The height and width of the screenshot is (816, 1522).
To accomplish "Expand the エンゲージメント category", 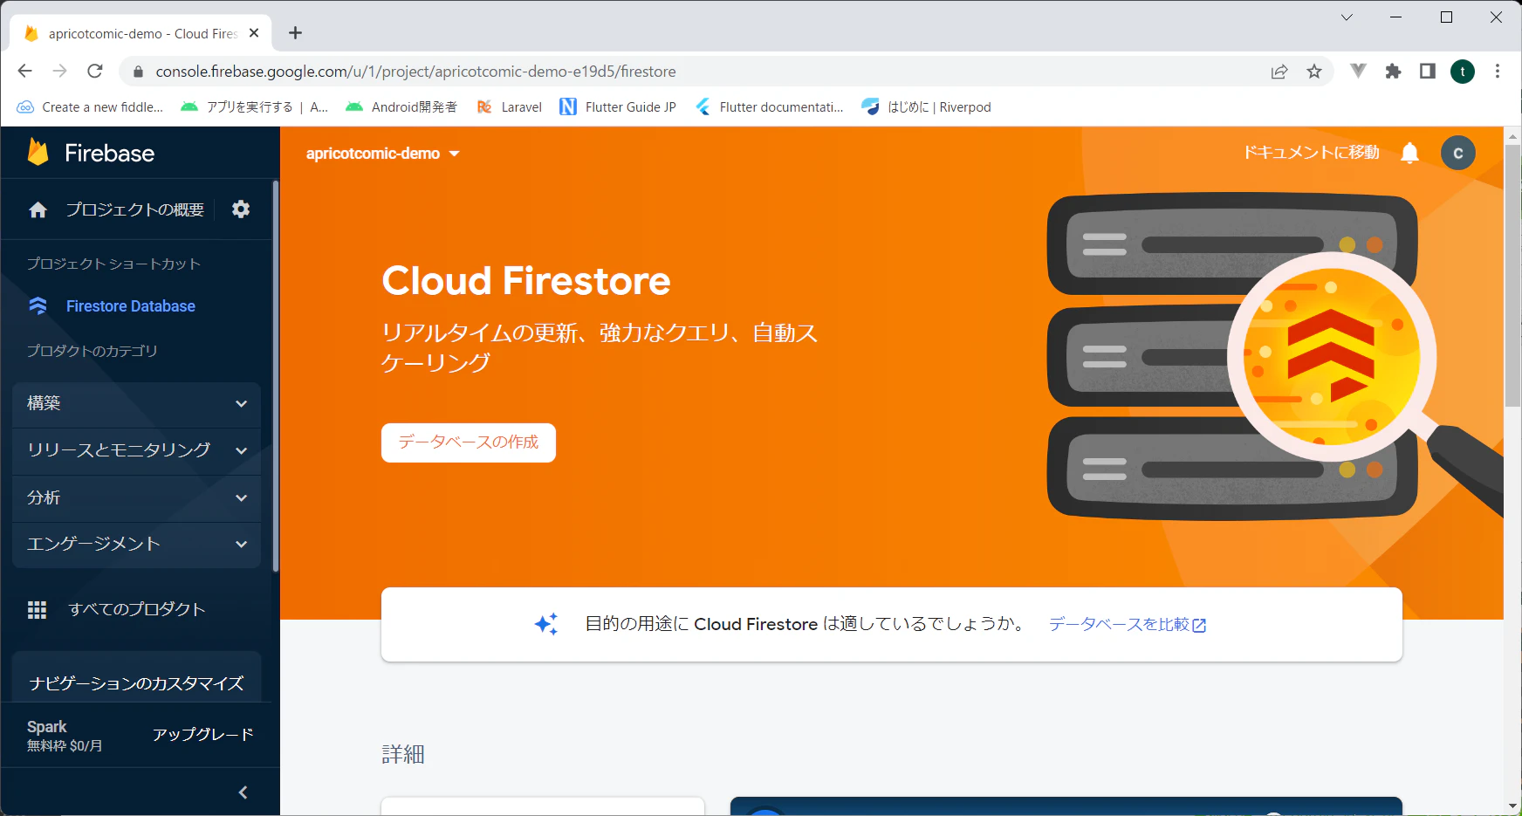I will click(x=137, y=545).
